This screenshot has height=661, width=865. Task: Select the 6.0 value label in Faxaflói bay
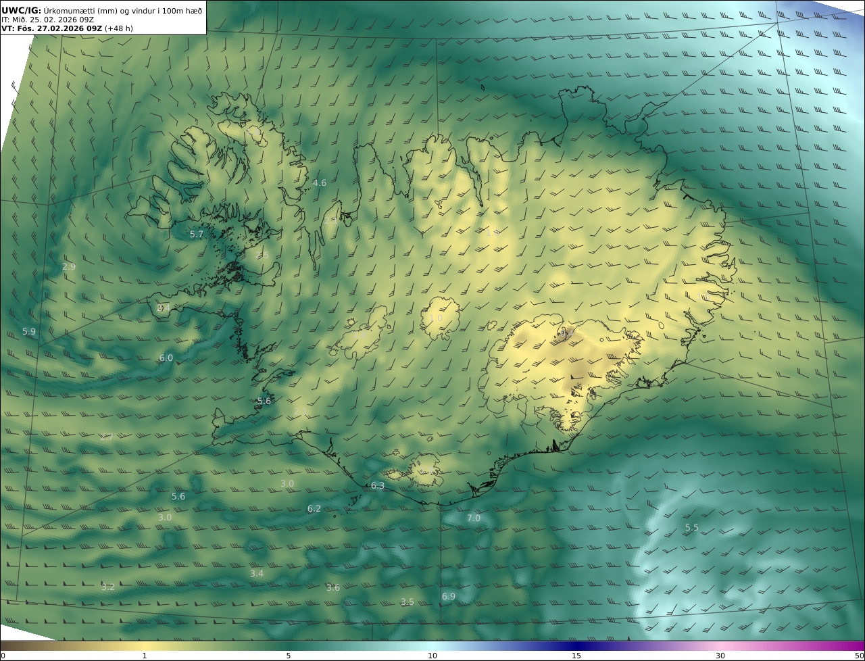tap(166, 358)
